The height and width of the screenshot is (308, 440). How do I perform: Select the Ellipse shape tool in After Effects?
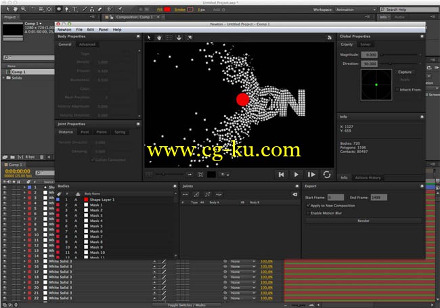(59, 9)
